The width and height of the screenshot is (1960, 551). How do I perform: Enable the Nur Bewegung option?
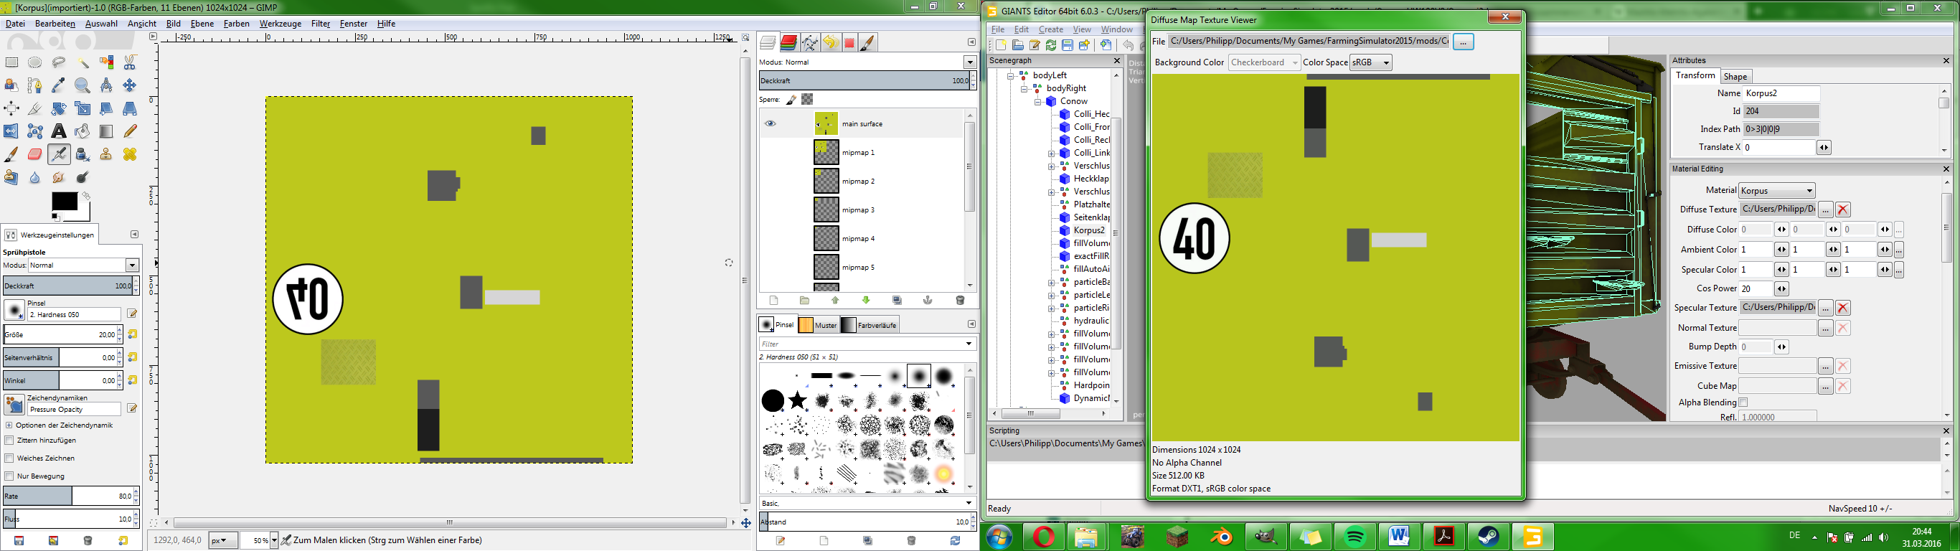[9, 476]
